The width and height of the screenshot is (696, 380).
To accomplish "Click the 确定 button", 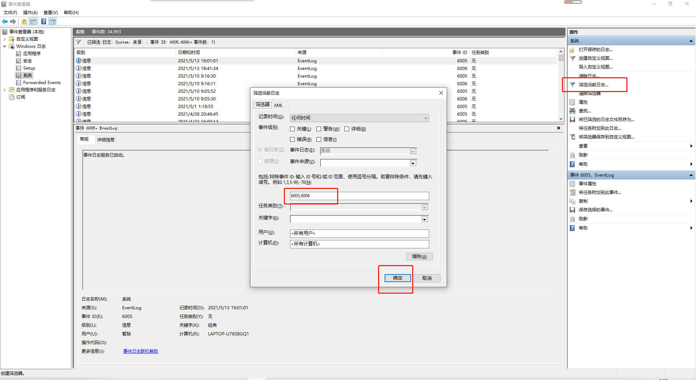I will (398, 278).
